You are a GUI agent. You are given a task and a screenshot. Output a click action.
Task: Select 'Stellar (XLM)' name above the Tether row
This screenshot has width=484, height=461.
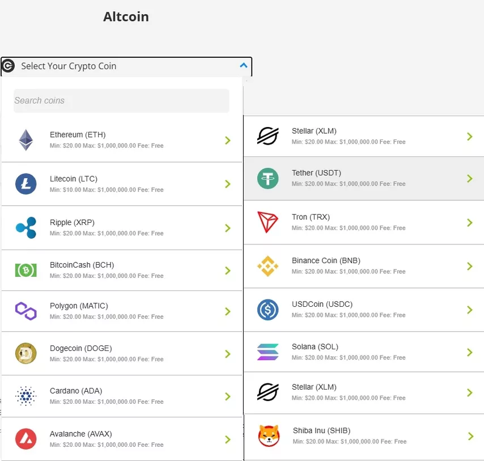click(314, 131)
